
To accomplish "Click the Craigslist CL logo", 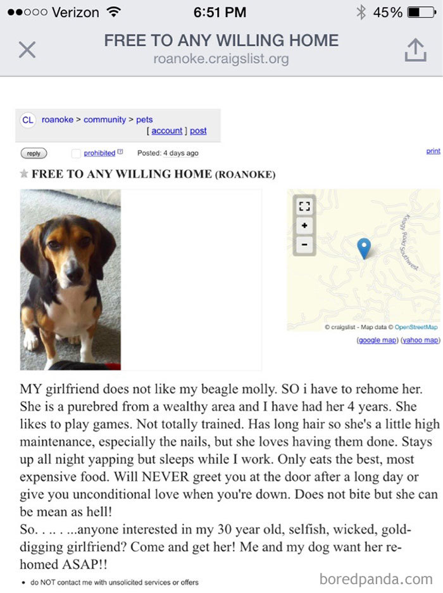I will (x=27, y=120).
